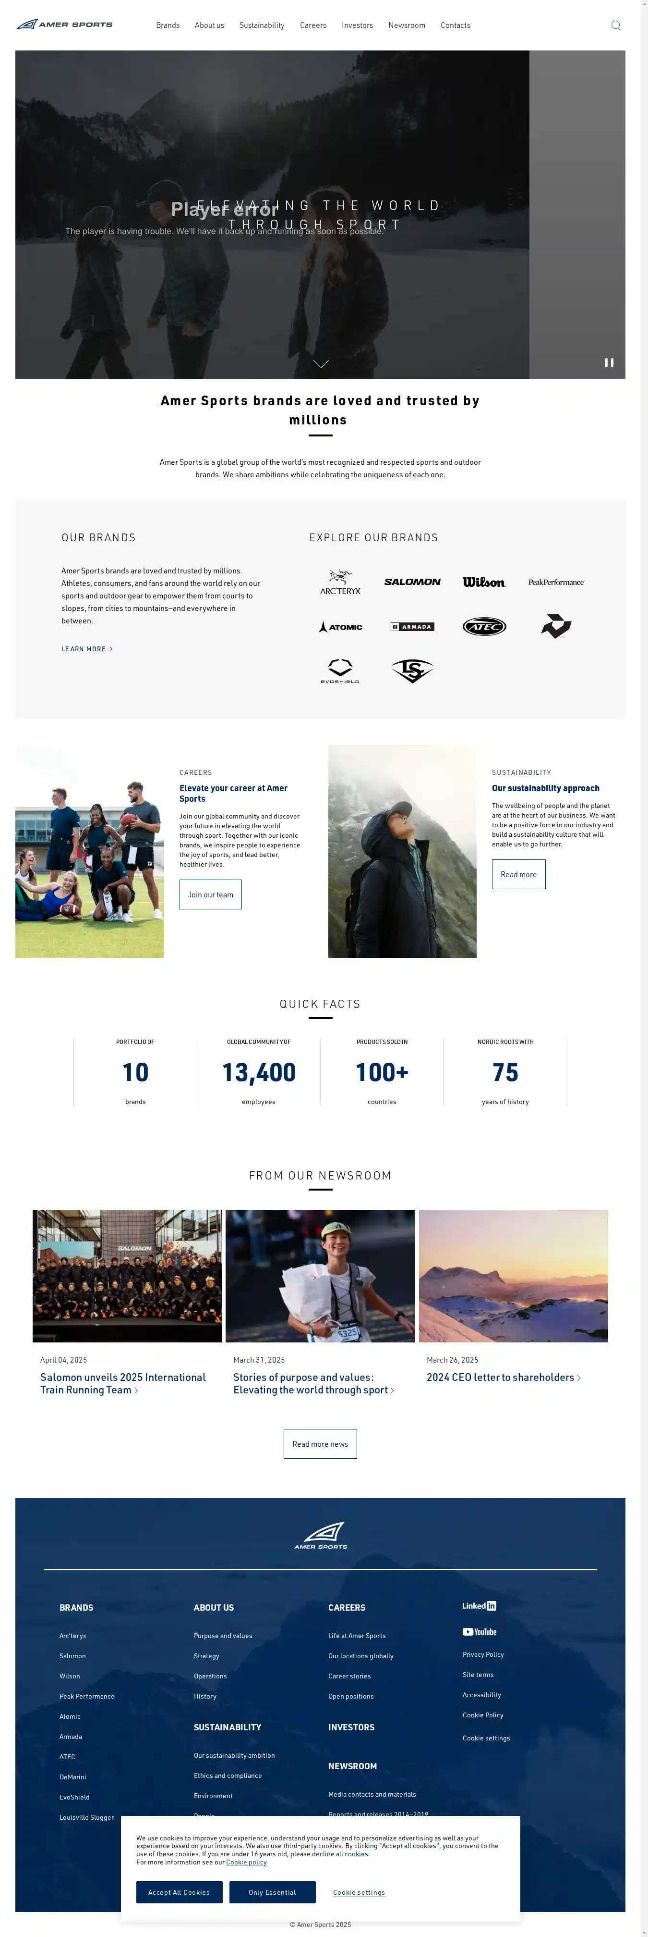The height and width of the screenshot is (1937, 648).
Task: Click the Amer Sports header logo
Action: (65, 24)
